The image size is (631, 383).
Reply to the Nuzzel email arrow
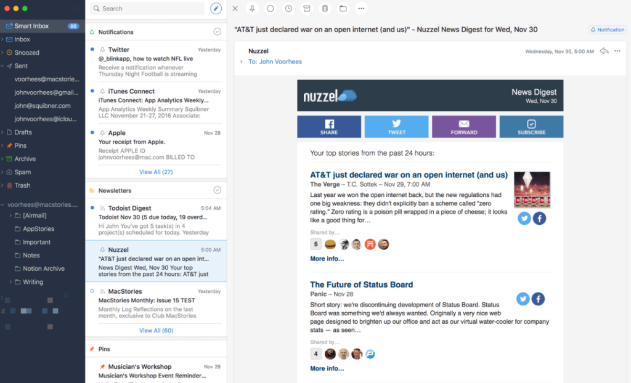coord(604,51)
